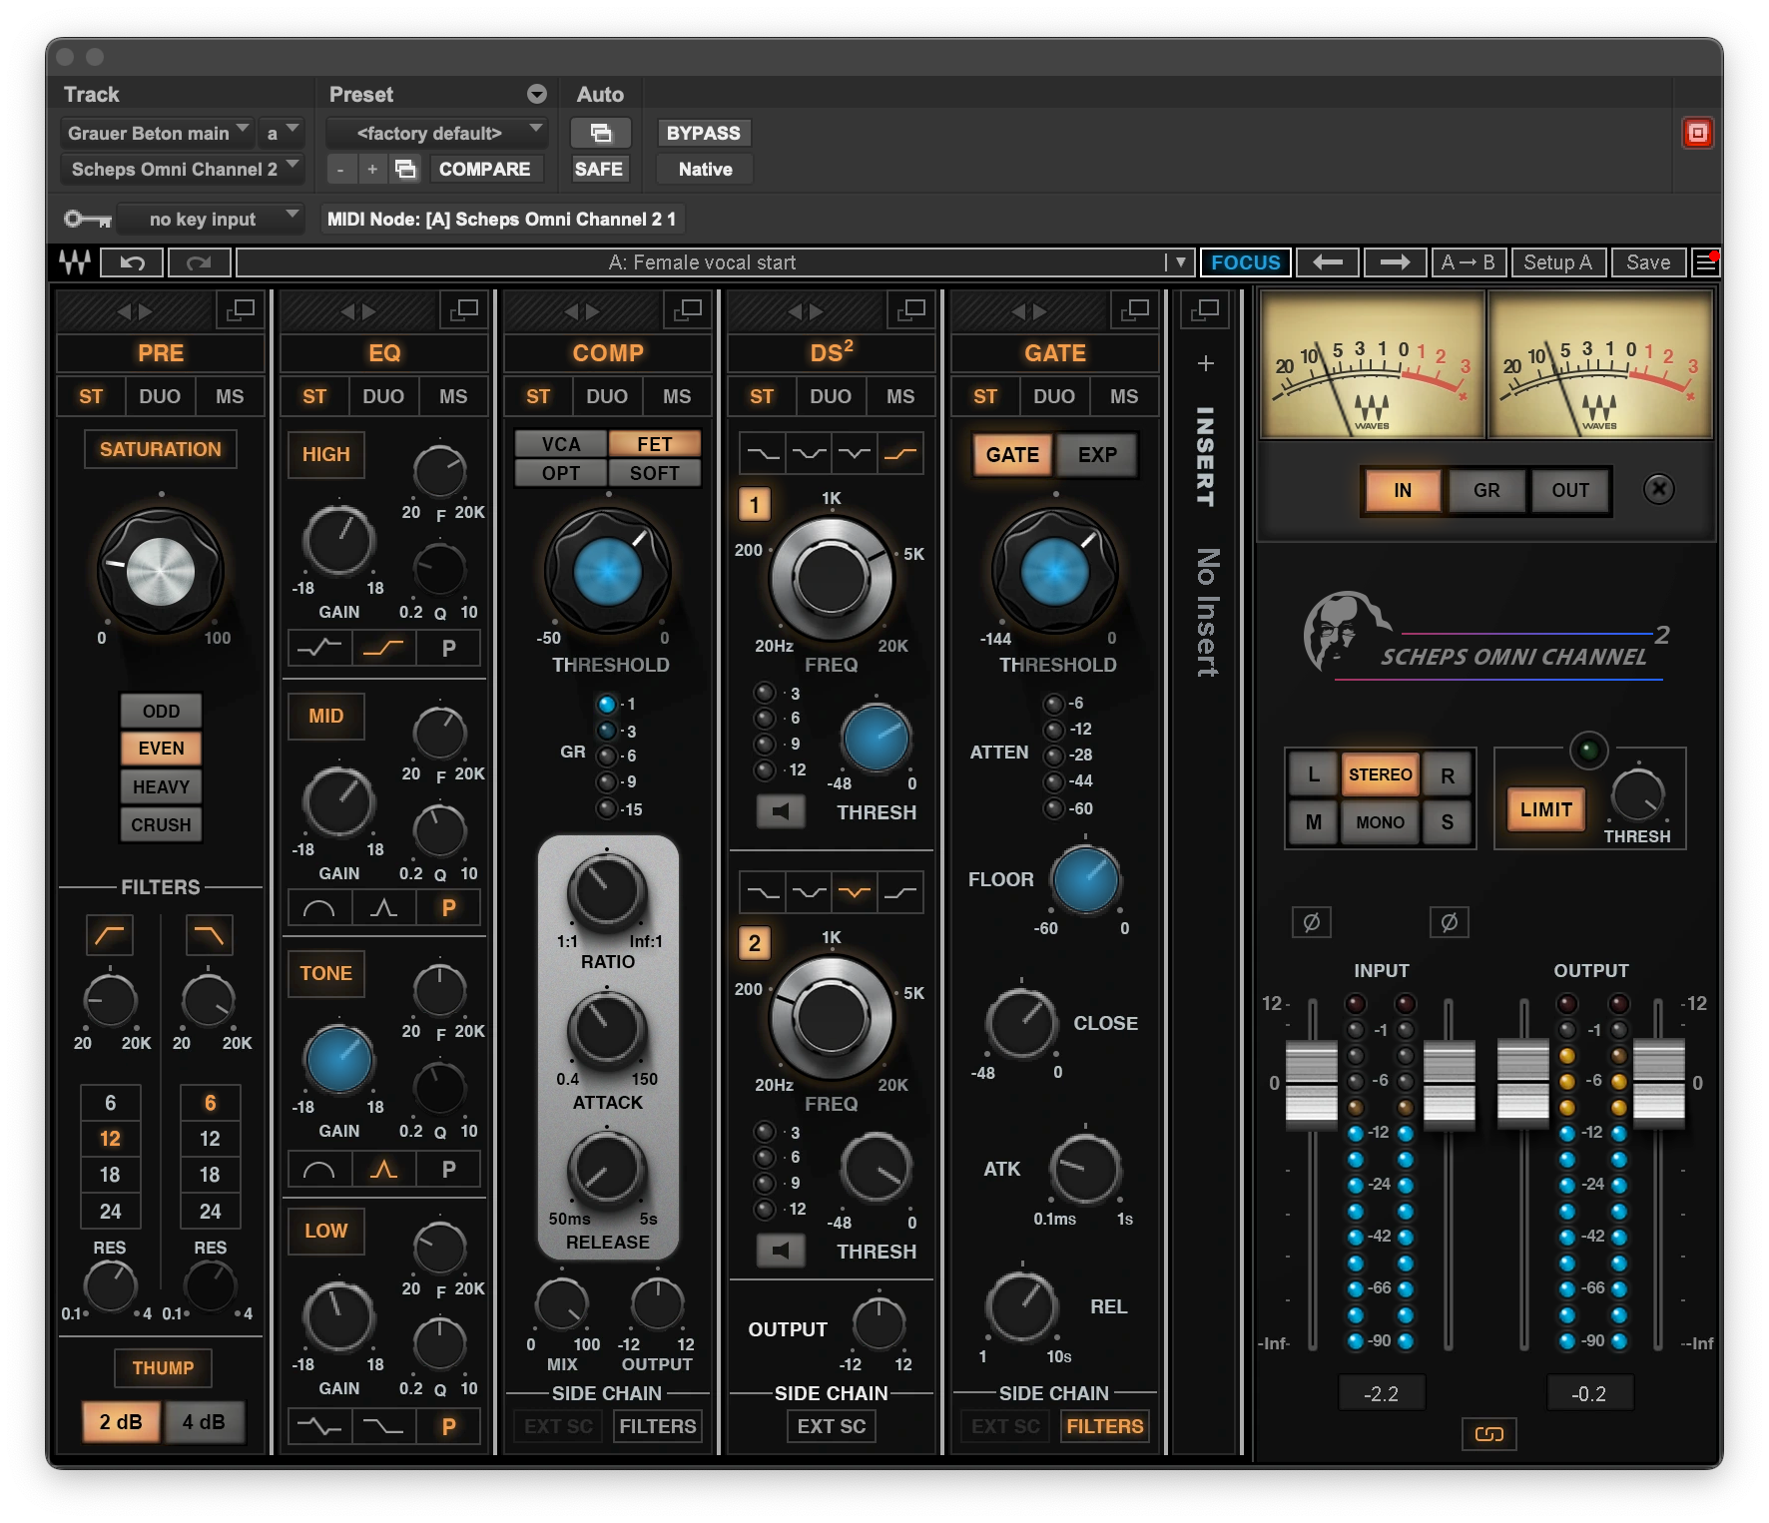Click the redo arrow in Waves toolbar

coord(199,262)
